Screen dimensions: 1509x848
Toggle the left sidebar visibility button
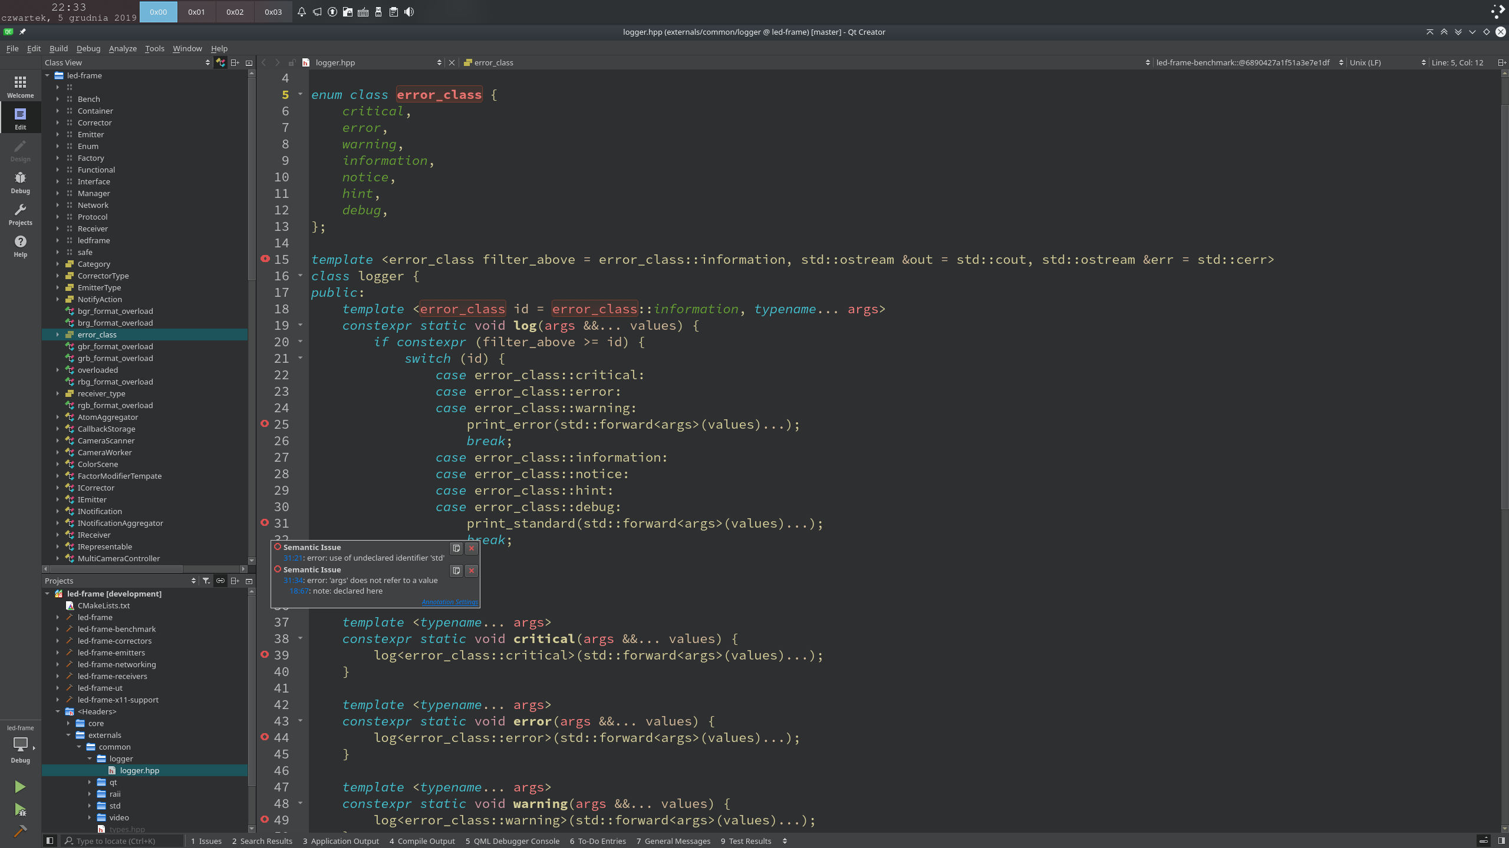[x=50, y=841]
